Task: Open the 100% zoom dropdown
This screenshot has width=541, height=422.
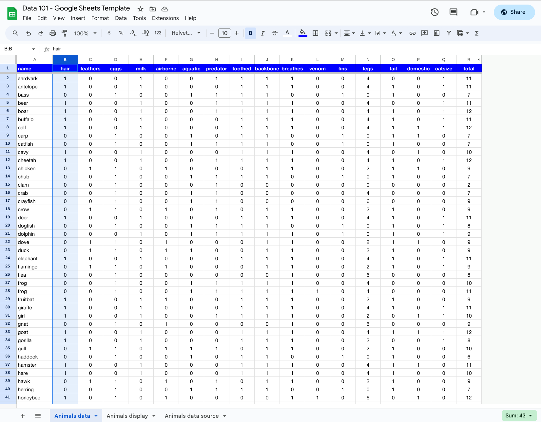Action: point(85,33)
